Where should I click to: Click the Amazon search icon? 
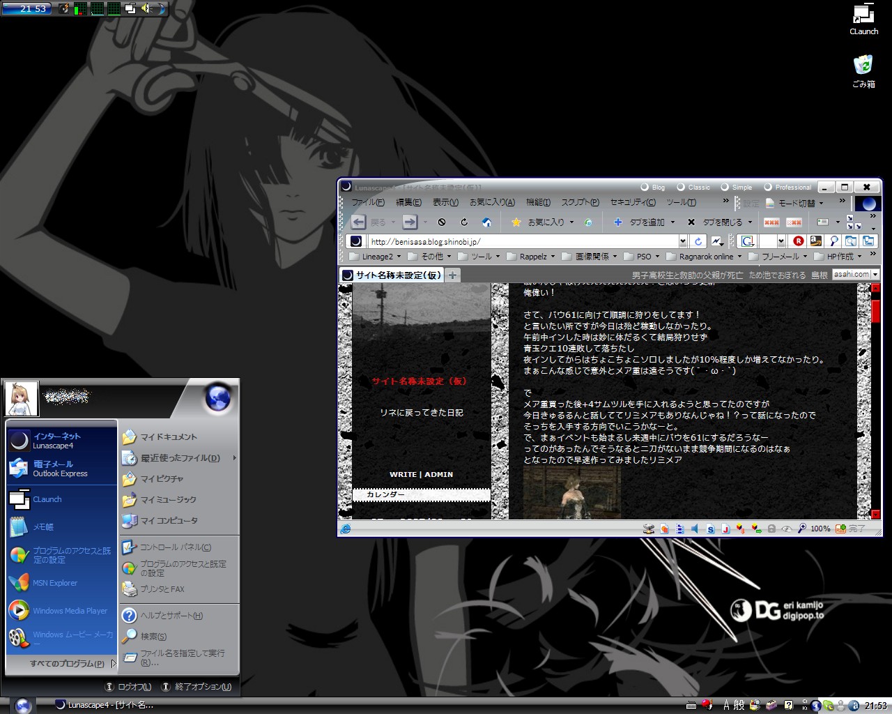[815, 241]
